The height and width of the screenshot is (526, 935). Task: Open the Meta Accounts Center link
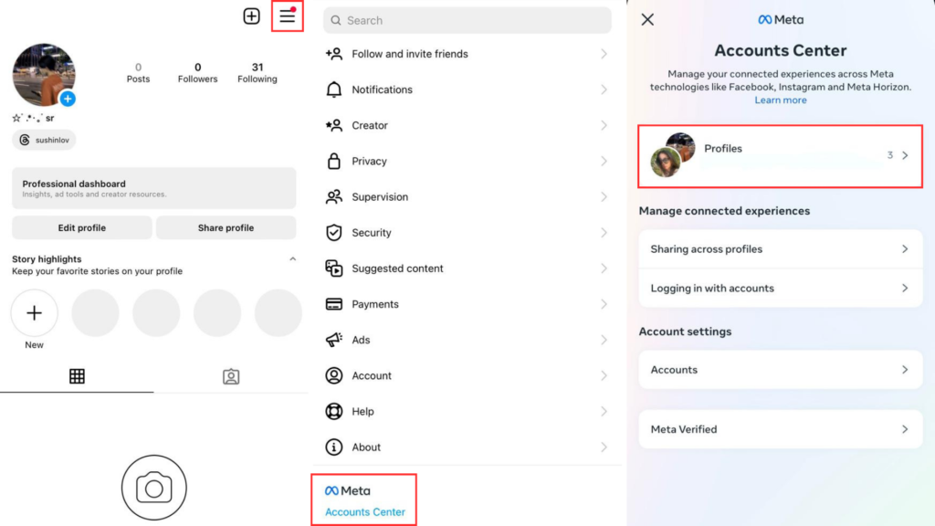[364, 511]
